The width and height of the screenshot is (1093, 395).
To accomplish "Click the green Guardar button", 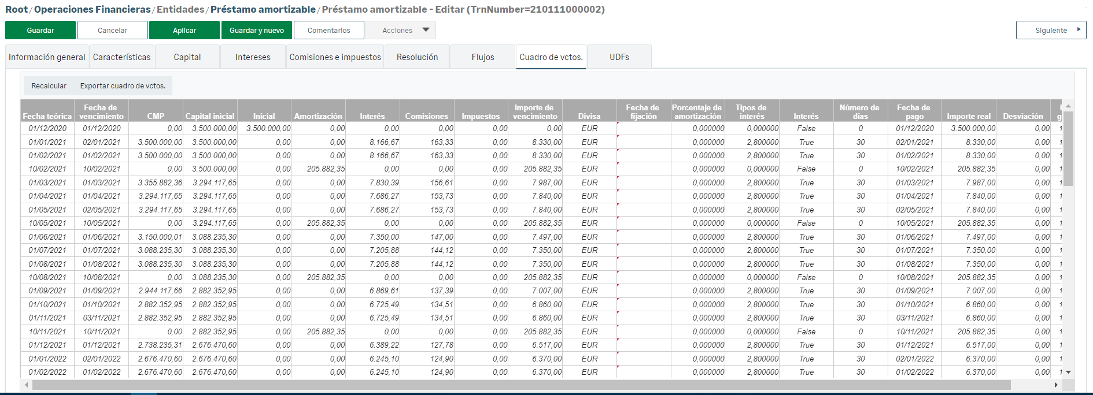I will click(x=40, y=30).
